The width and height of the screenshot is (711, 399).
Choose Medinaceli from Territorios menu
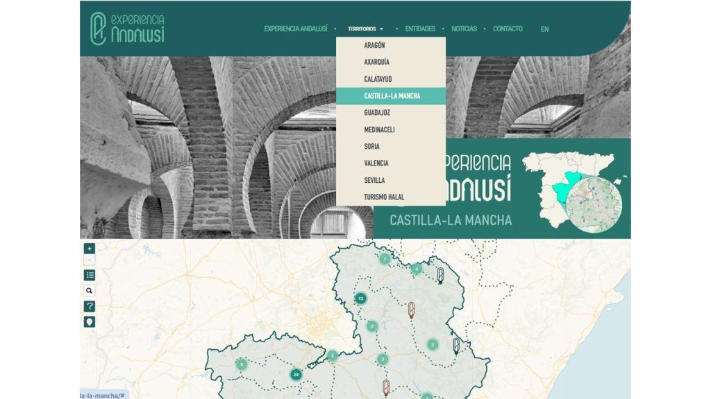391,130
